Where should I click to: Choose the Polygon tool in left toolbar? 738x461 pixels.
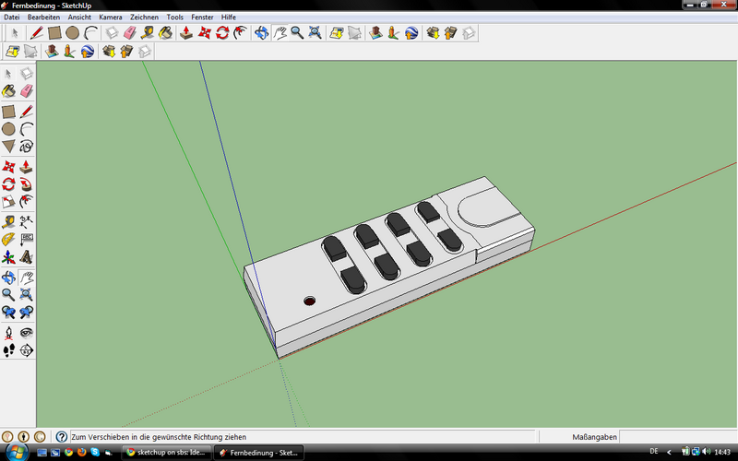[8, 146]
